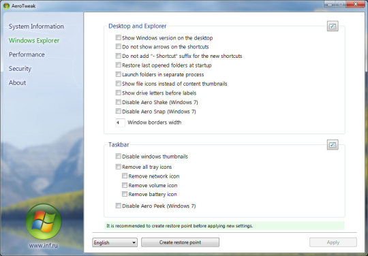Check Remove battery icon option
This screenshot has height=256, width=368.
pyautogui.click(x=125, y=194)
